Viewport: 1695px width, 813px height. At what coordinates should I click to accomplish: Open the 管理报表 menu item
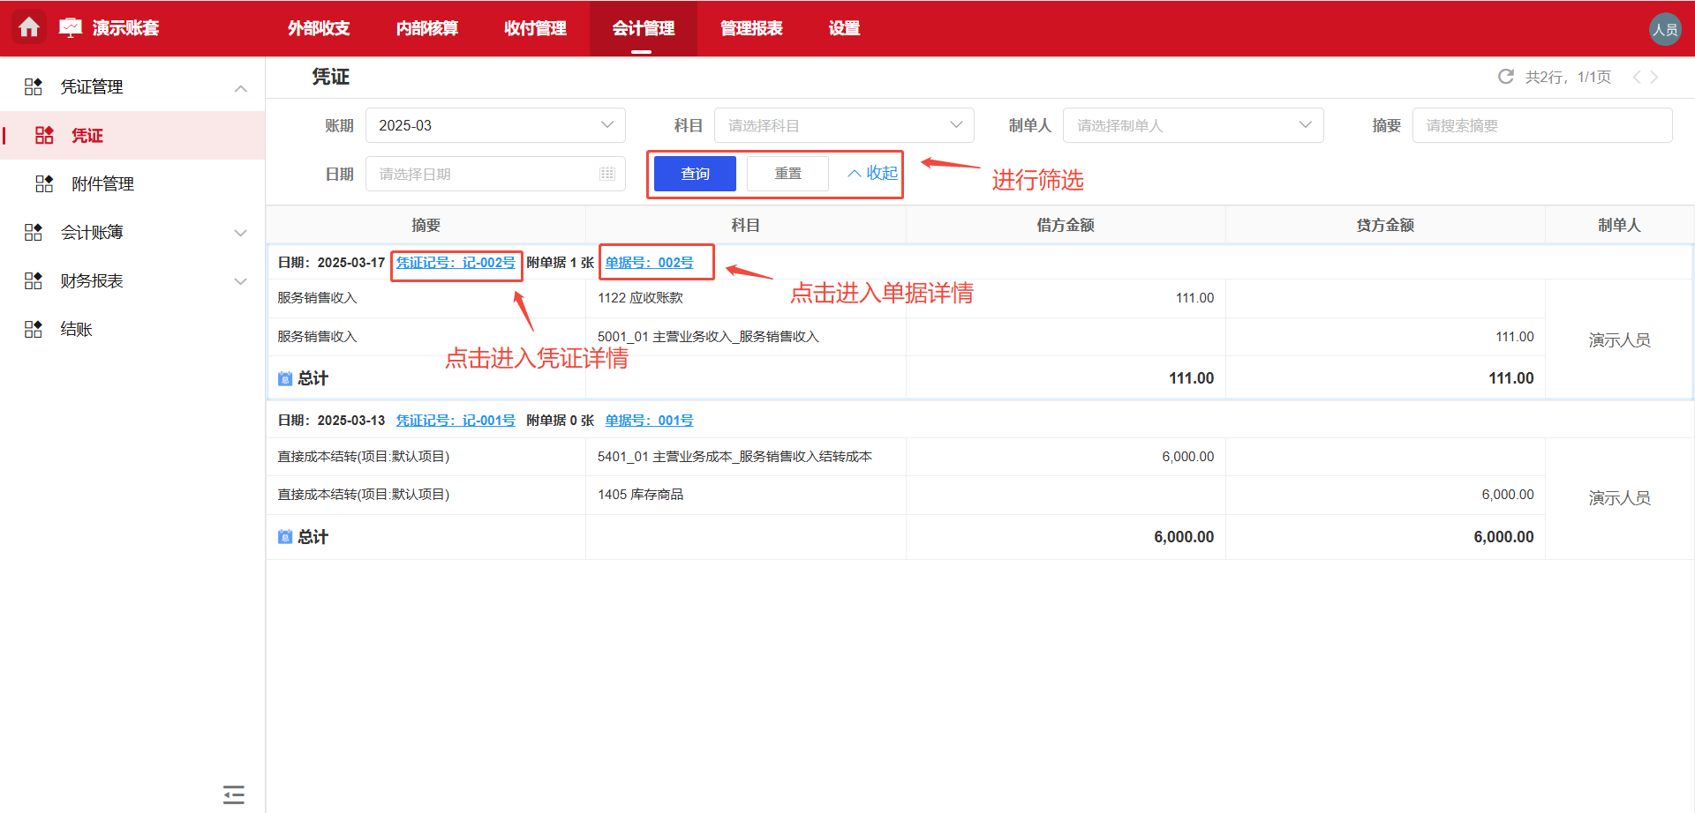(x=750, y=28)
